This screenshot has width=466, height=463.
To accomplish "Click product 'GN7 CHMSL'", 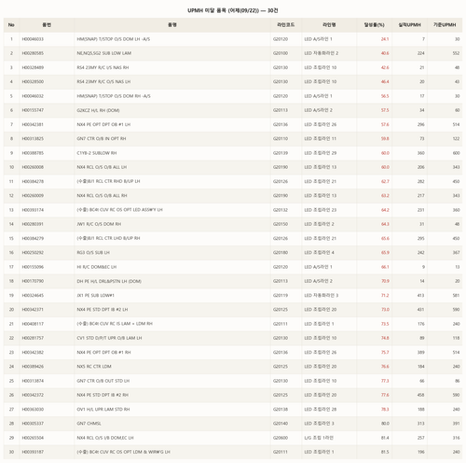I will click(89, 424).
